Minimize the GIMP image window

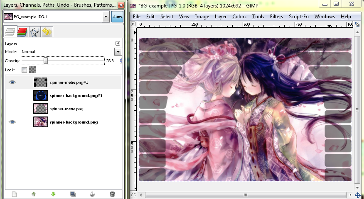pyautogui.click(x=325, y=4)
